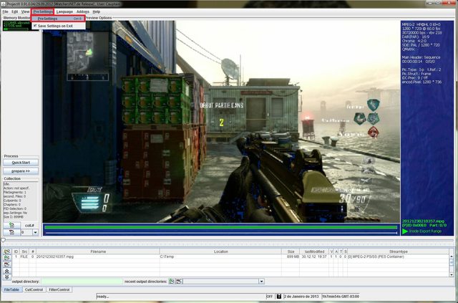Click the remove file icon beside the file table
458x303 pixels.
[x=7, y=264]
